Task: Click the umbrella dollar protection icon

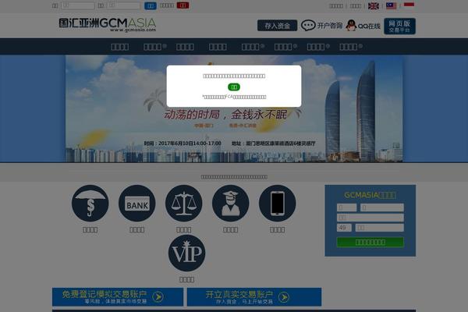Action: pyautogui.click(x=90, y=204)
